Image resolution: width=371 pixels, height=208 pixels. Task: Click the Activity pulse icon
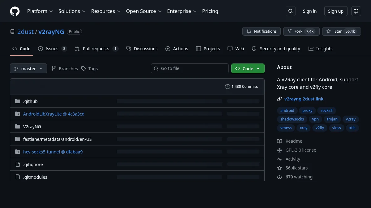point(279,159)
